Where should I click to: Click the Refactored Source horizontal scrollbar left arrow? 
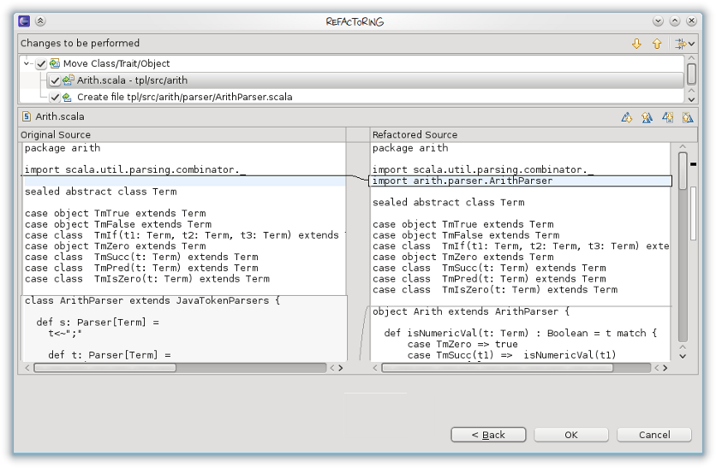pyautogui.click(x=375, y=368)
